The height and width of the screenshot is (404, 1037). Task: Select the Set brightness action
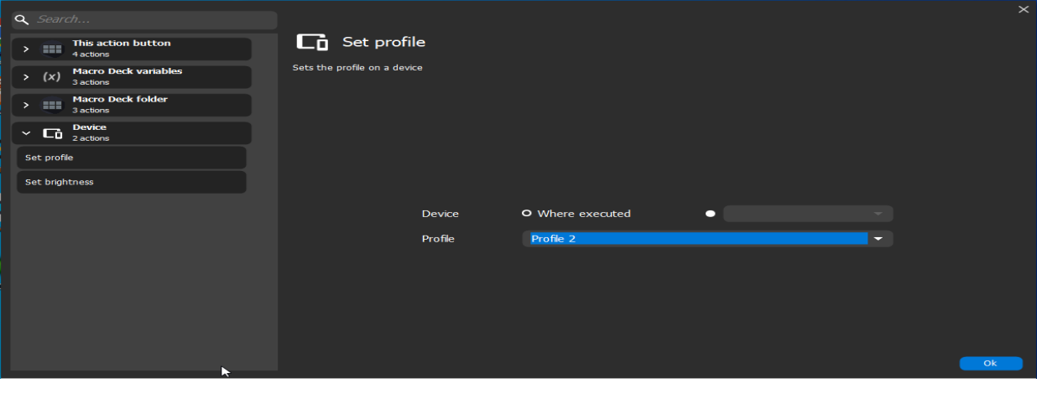point(131,182)
